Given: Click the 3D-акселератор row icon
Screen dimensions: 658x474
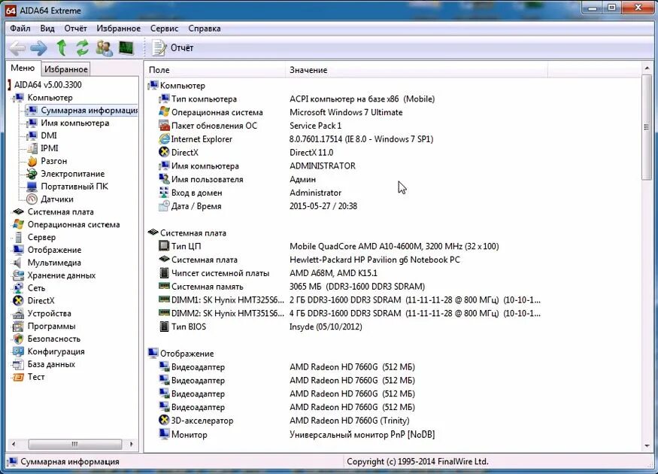Looking at the screenshot, I should [164, 421].
